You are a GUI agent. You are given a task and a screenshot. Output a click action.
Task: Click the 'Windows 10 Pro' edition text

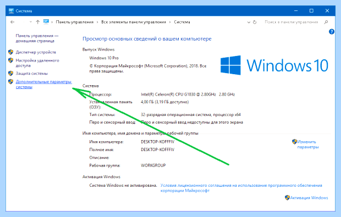[104, 58]
